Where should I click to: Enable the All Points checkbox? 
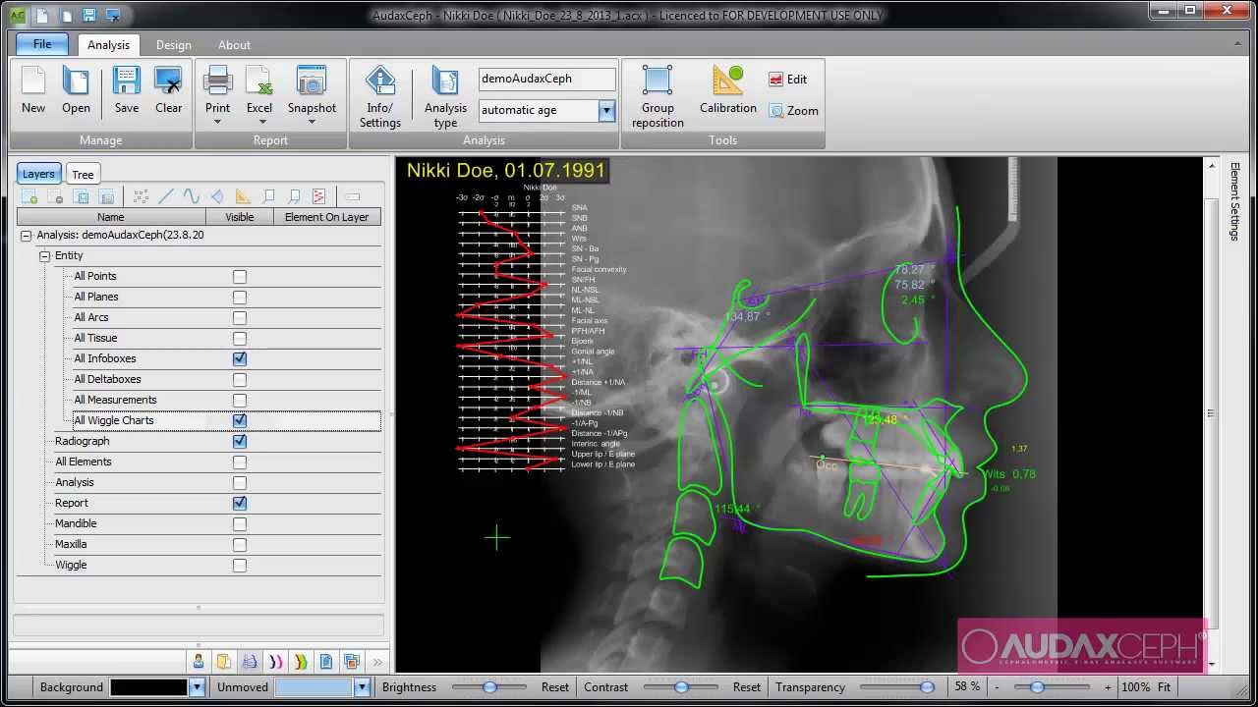pos(240,277)
